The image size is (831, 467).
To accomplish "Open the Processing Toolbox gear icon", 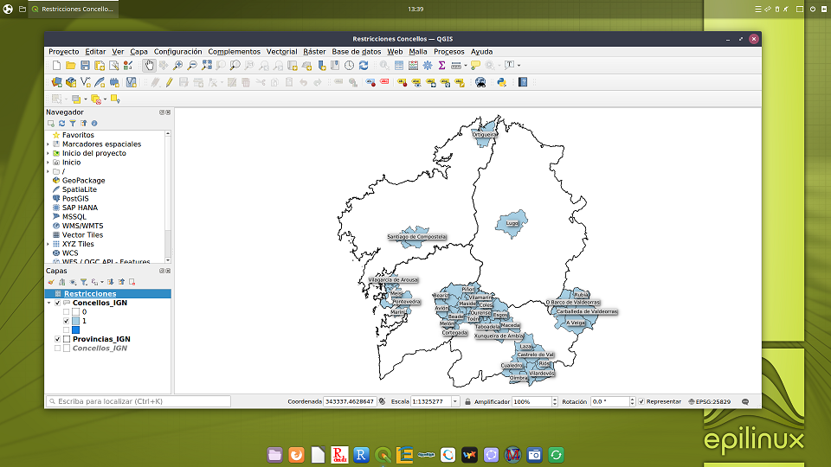I will tap(428, 65).
